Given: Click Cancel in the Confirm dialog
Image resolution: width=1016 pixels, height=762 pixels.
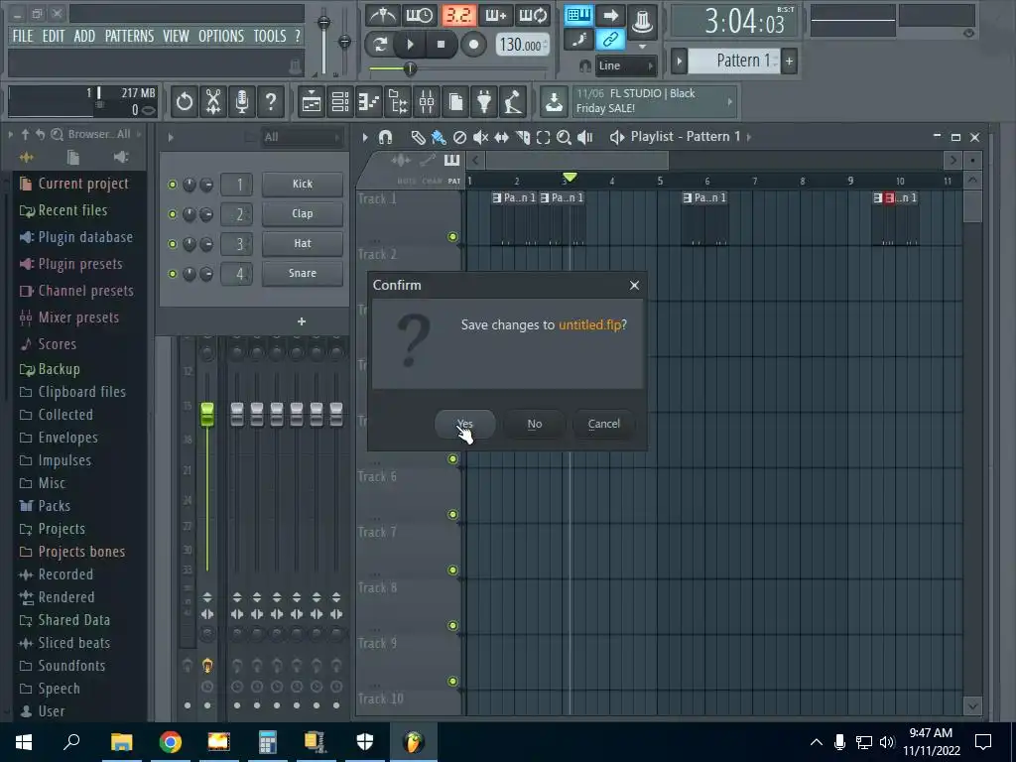Looking at the screenshot, I should (604, 424).
